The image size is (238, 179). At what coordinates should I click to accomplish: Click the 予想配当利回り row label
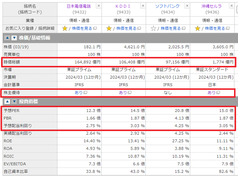pyautogui.click(x=18, y=126)
